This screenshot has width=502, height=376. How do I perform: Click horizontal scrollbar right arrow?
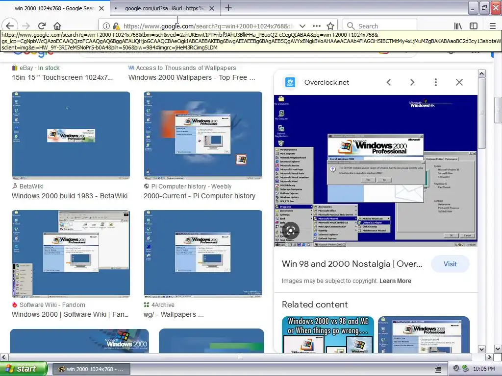(x=489, y=357)
